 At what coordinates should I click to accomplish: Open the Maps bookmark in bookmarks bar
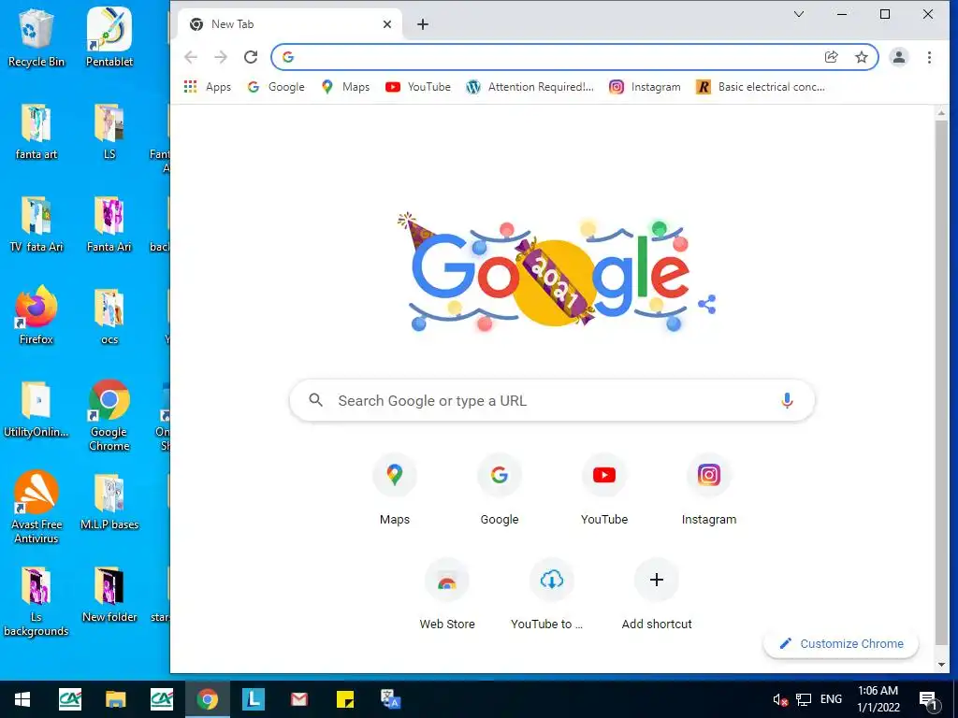(346, 87)
